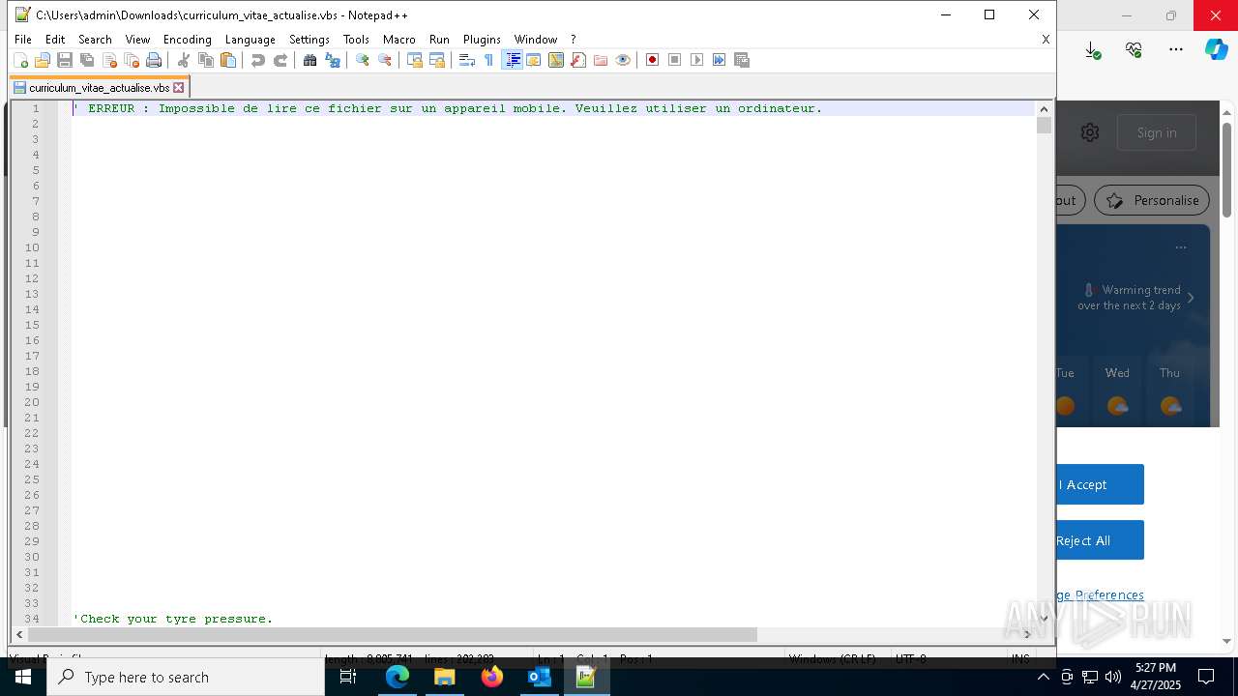This screenshot has width=1238, height=696.
Task: Open the Search menu
Action: [x=95, y=40]
